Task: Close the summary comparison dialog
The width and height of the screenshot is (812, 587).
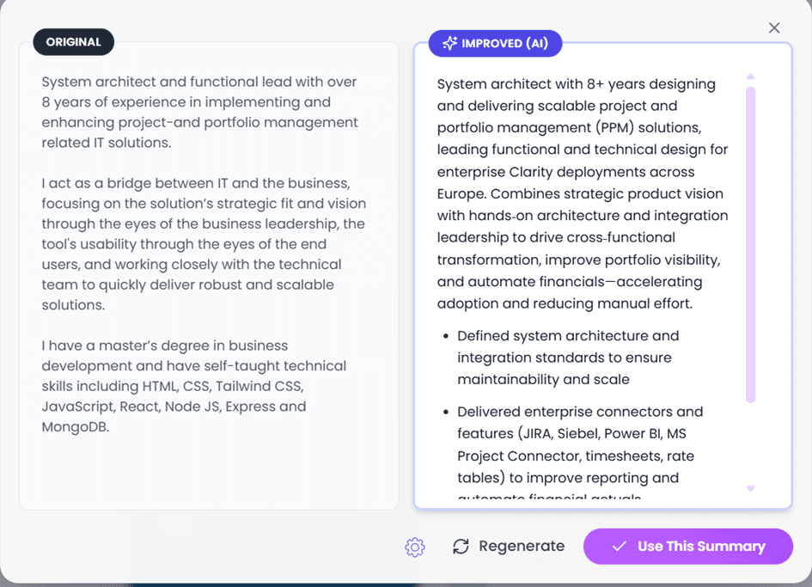Action: tap(774, 28)
